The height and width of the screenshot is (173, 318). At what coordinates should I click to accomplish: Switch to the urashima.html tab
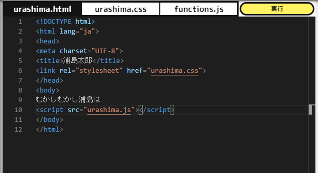42,9
